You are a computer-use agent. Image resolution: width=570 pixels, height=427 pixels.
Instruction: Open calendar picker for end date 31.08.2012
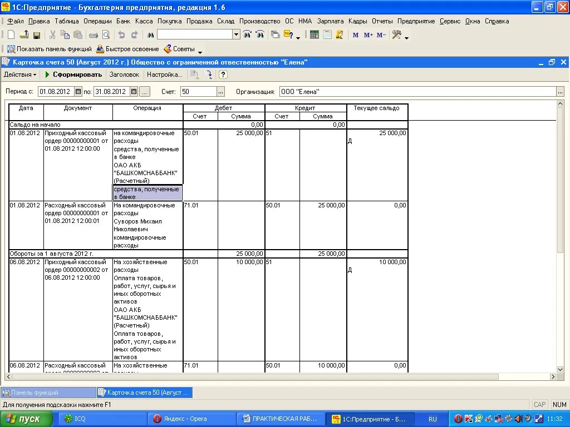[134, 92]
